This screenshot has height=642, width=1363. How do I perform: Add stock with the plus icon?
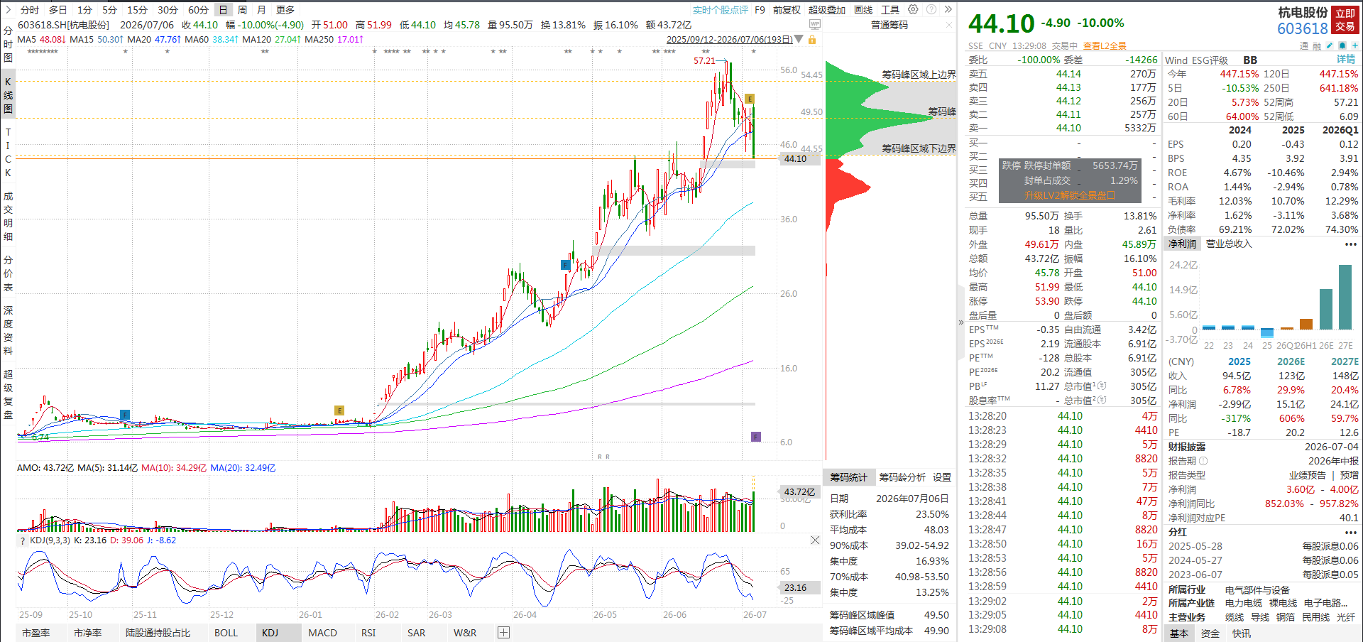coord(1355,45)
